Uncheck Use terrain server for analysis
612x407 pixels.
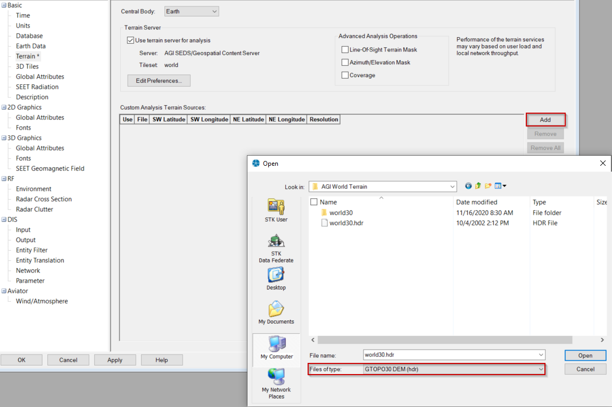point(130,40)
